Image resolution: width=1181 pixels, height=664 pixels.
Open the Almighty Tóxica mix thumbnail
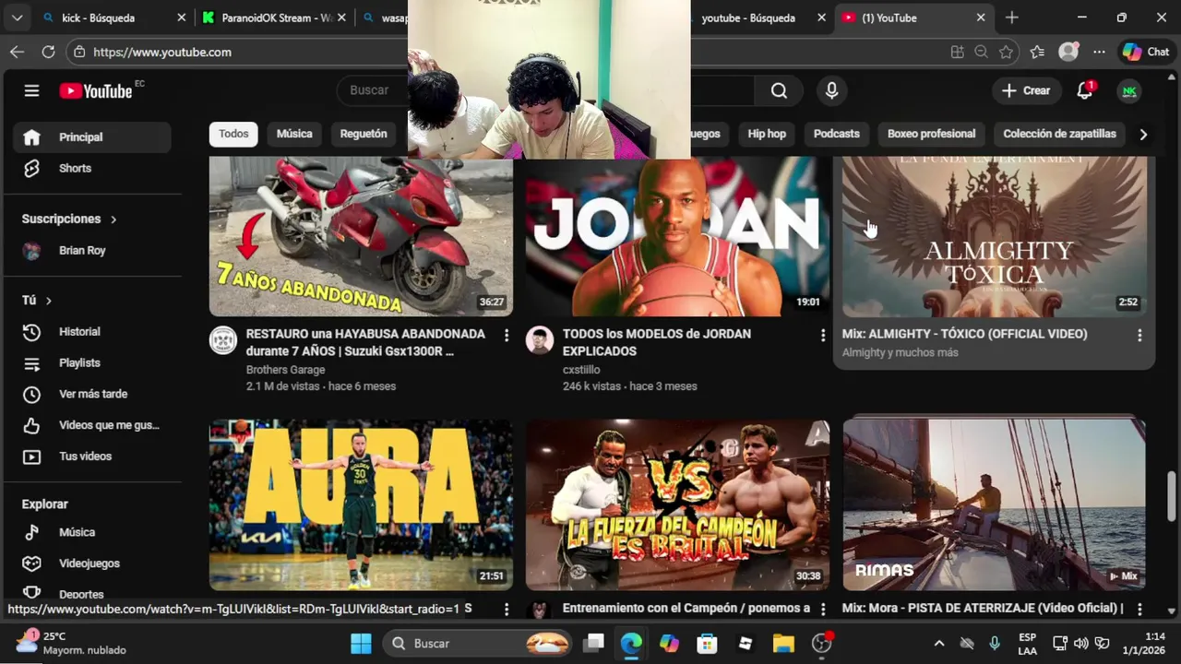pos(994,236)
